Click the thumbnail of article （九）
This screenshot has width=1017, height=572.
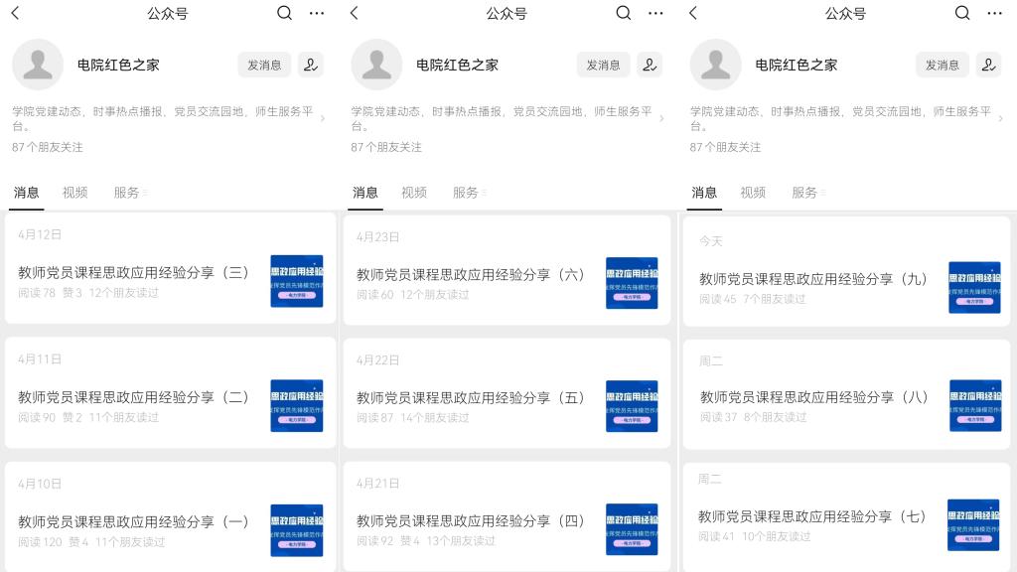coord(973,287)
